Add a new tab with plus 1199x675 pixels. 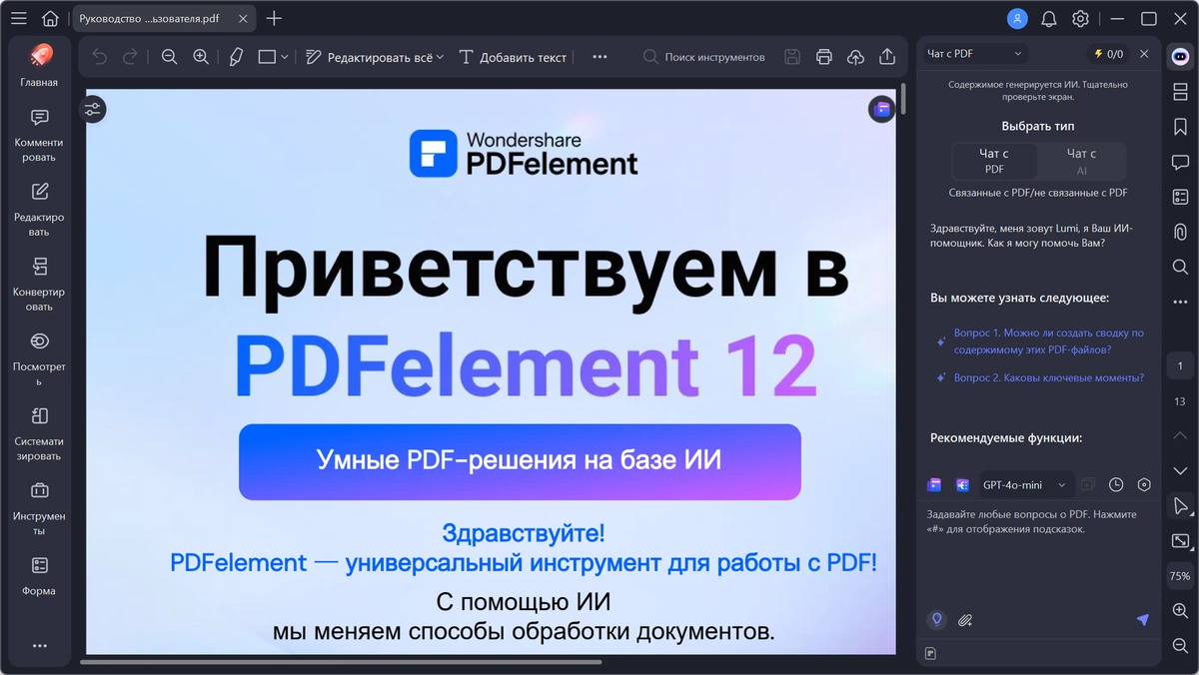274,18
